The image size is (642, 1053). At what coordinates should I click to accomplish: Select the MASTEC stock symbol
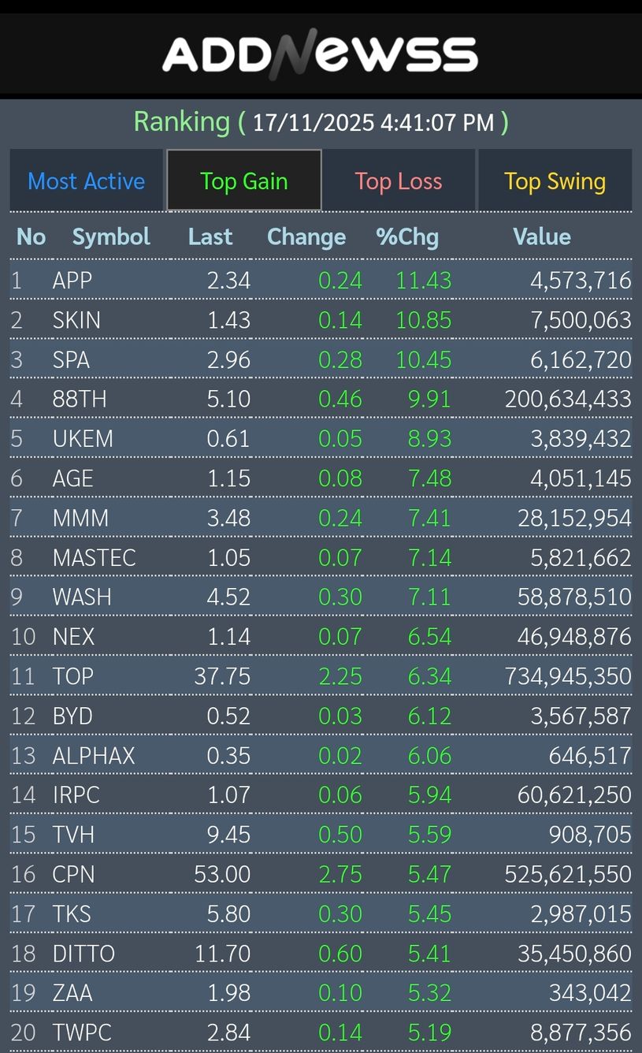94,558
